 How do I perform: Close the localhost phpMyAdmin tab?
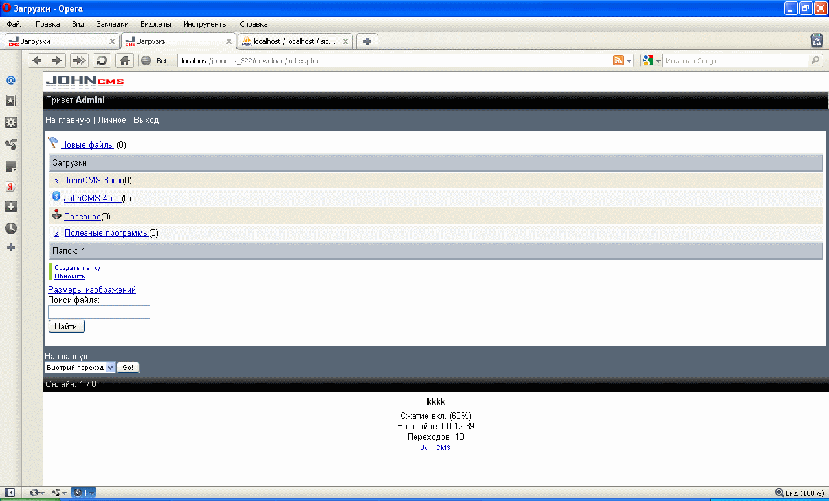(345, 41)
